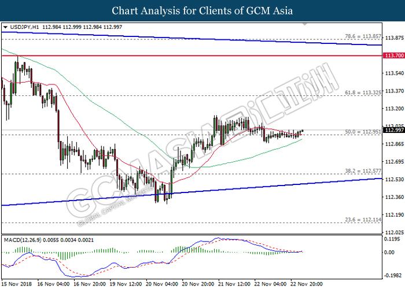Select the red horizontal resistance line
This screenshot has width=405, height=289.
coord(191,55)
